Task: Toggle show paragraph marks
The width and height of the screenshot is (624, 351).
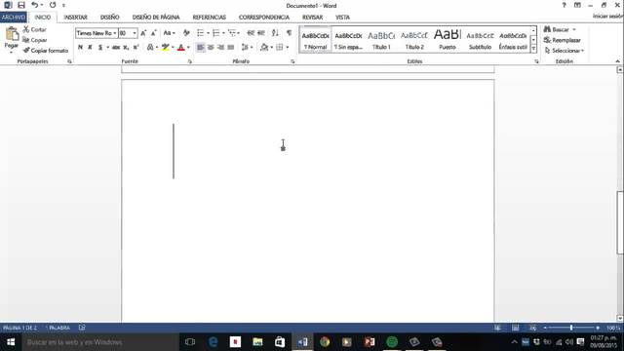Action: coord(289,33)
